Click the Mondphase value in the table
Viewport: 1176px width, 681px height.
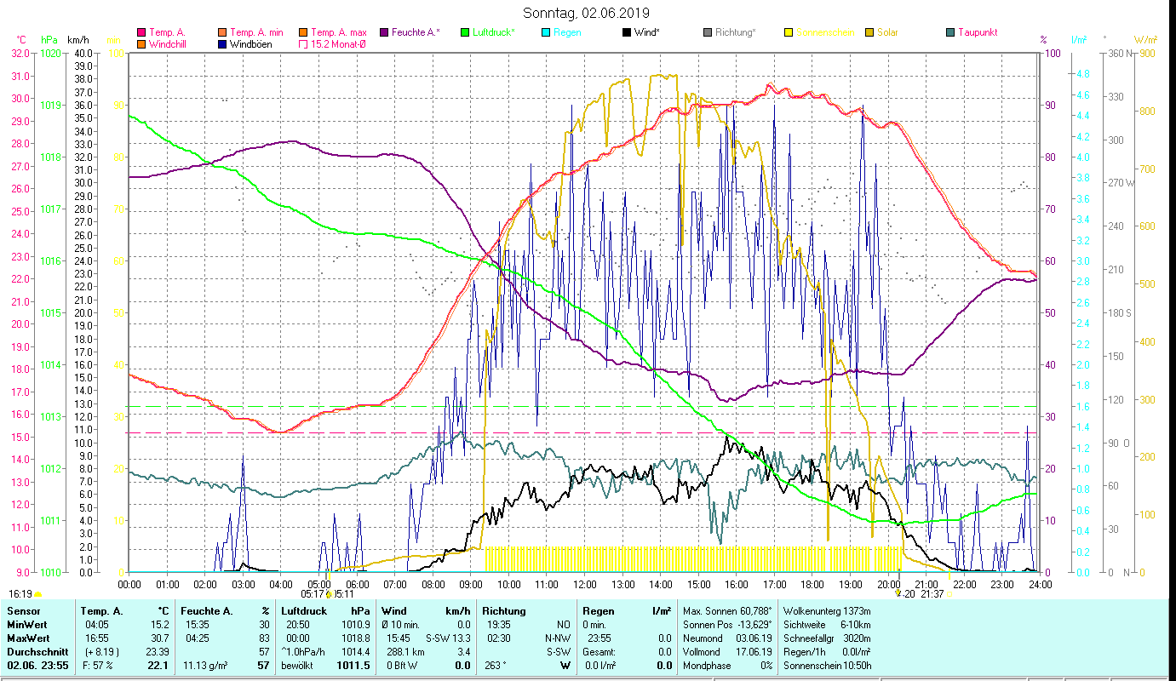click(765, 665)
